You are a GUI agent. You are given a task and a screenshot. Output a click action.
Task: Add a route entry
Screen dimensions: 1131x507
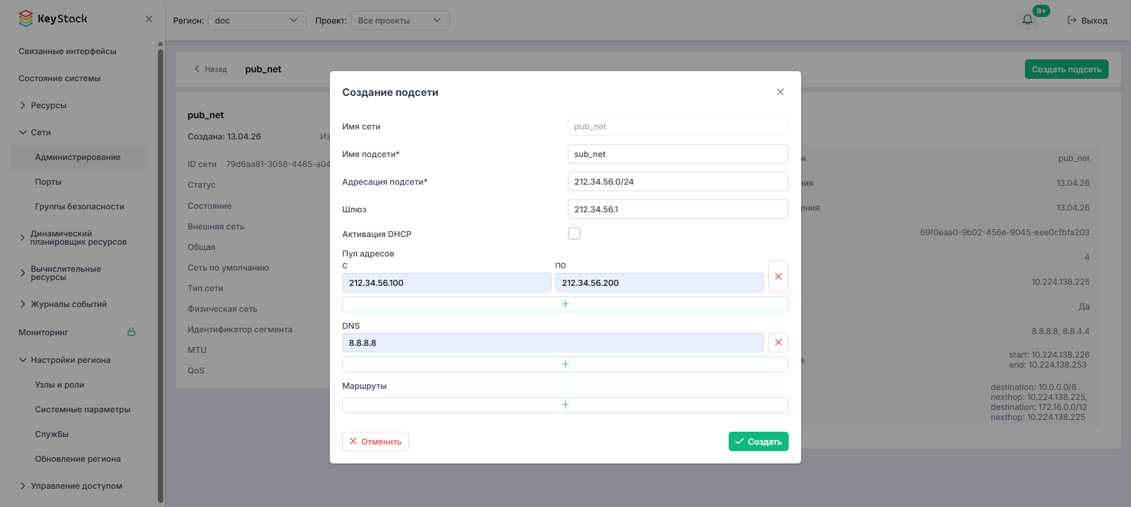coord(565,405)
